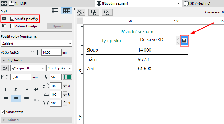The height and width of the screenshot is (124, 224).
Task: Apply Italic text style
Action: point(16,90)
